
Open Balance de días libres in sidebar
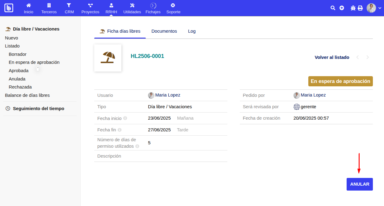[27, 95]
